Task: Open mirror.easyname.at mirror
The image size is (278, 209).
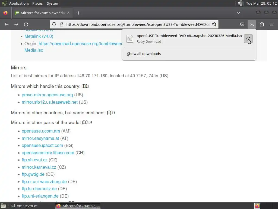Action: pos(40,138)
